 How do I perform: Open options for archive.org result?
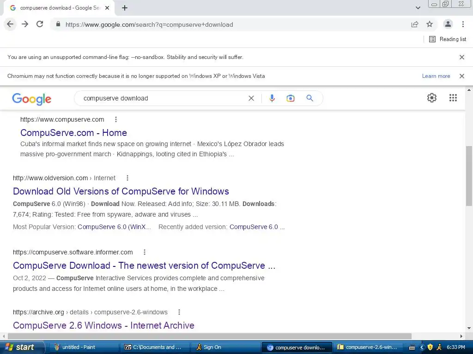(x=179, y=312)
